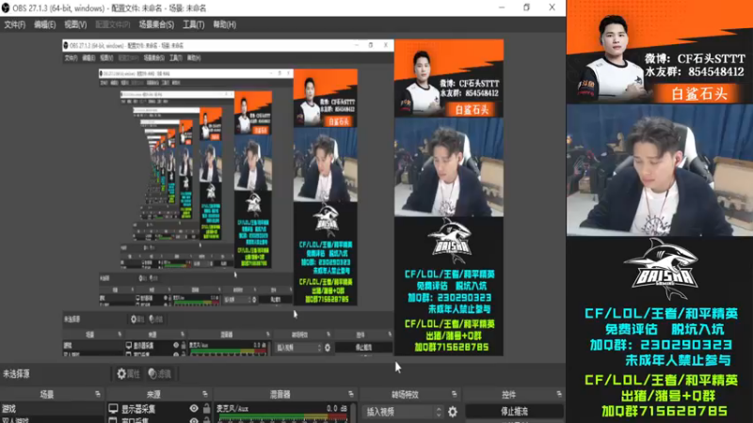Open the 视图(V) menu
The height and width of the screenshot is (423, 753).
click(x=75, y=24)
